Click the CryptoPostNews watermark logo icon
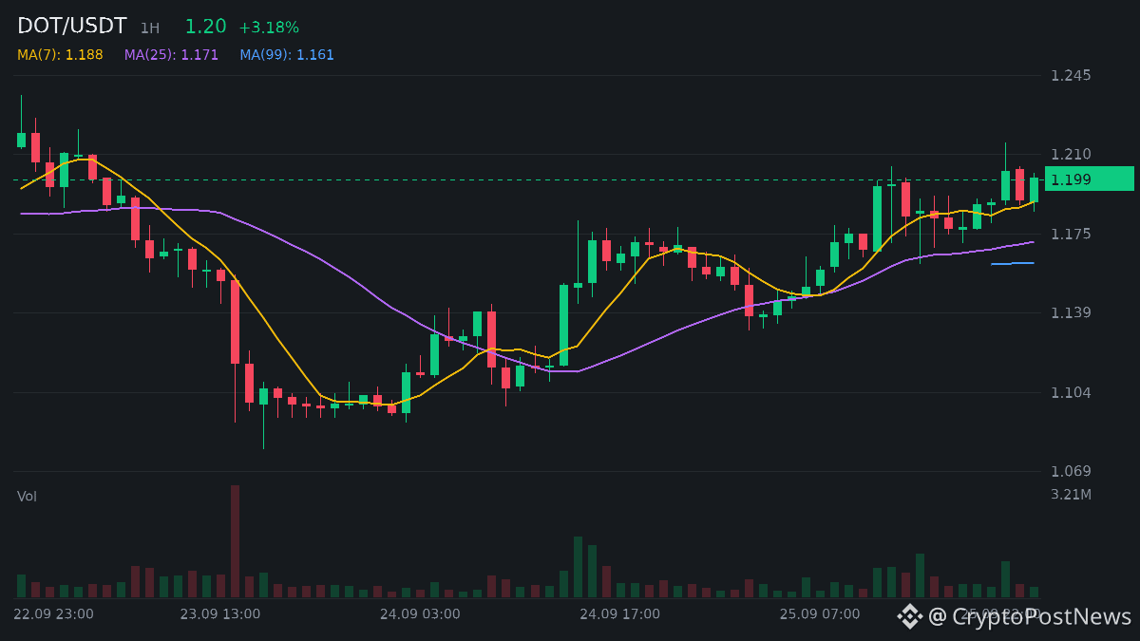 [910, 616]
